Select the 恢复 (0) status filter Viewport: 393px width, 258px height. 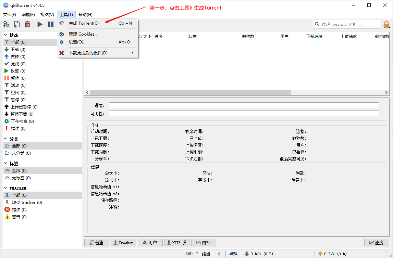pyautogui.click(x=43, y=71)
